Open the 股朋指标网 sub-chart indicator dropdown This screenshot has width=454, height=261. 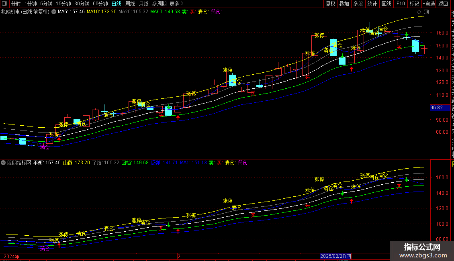click(3, 163)
